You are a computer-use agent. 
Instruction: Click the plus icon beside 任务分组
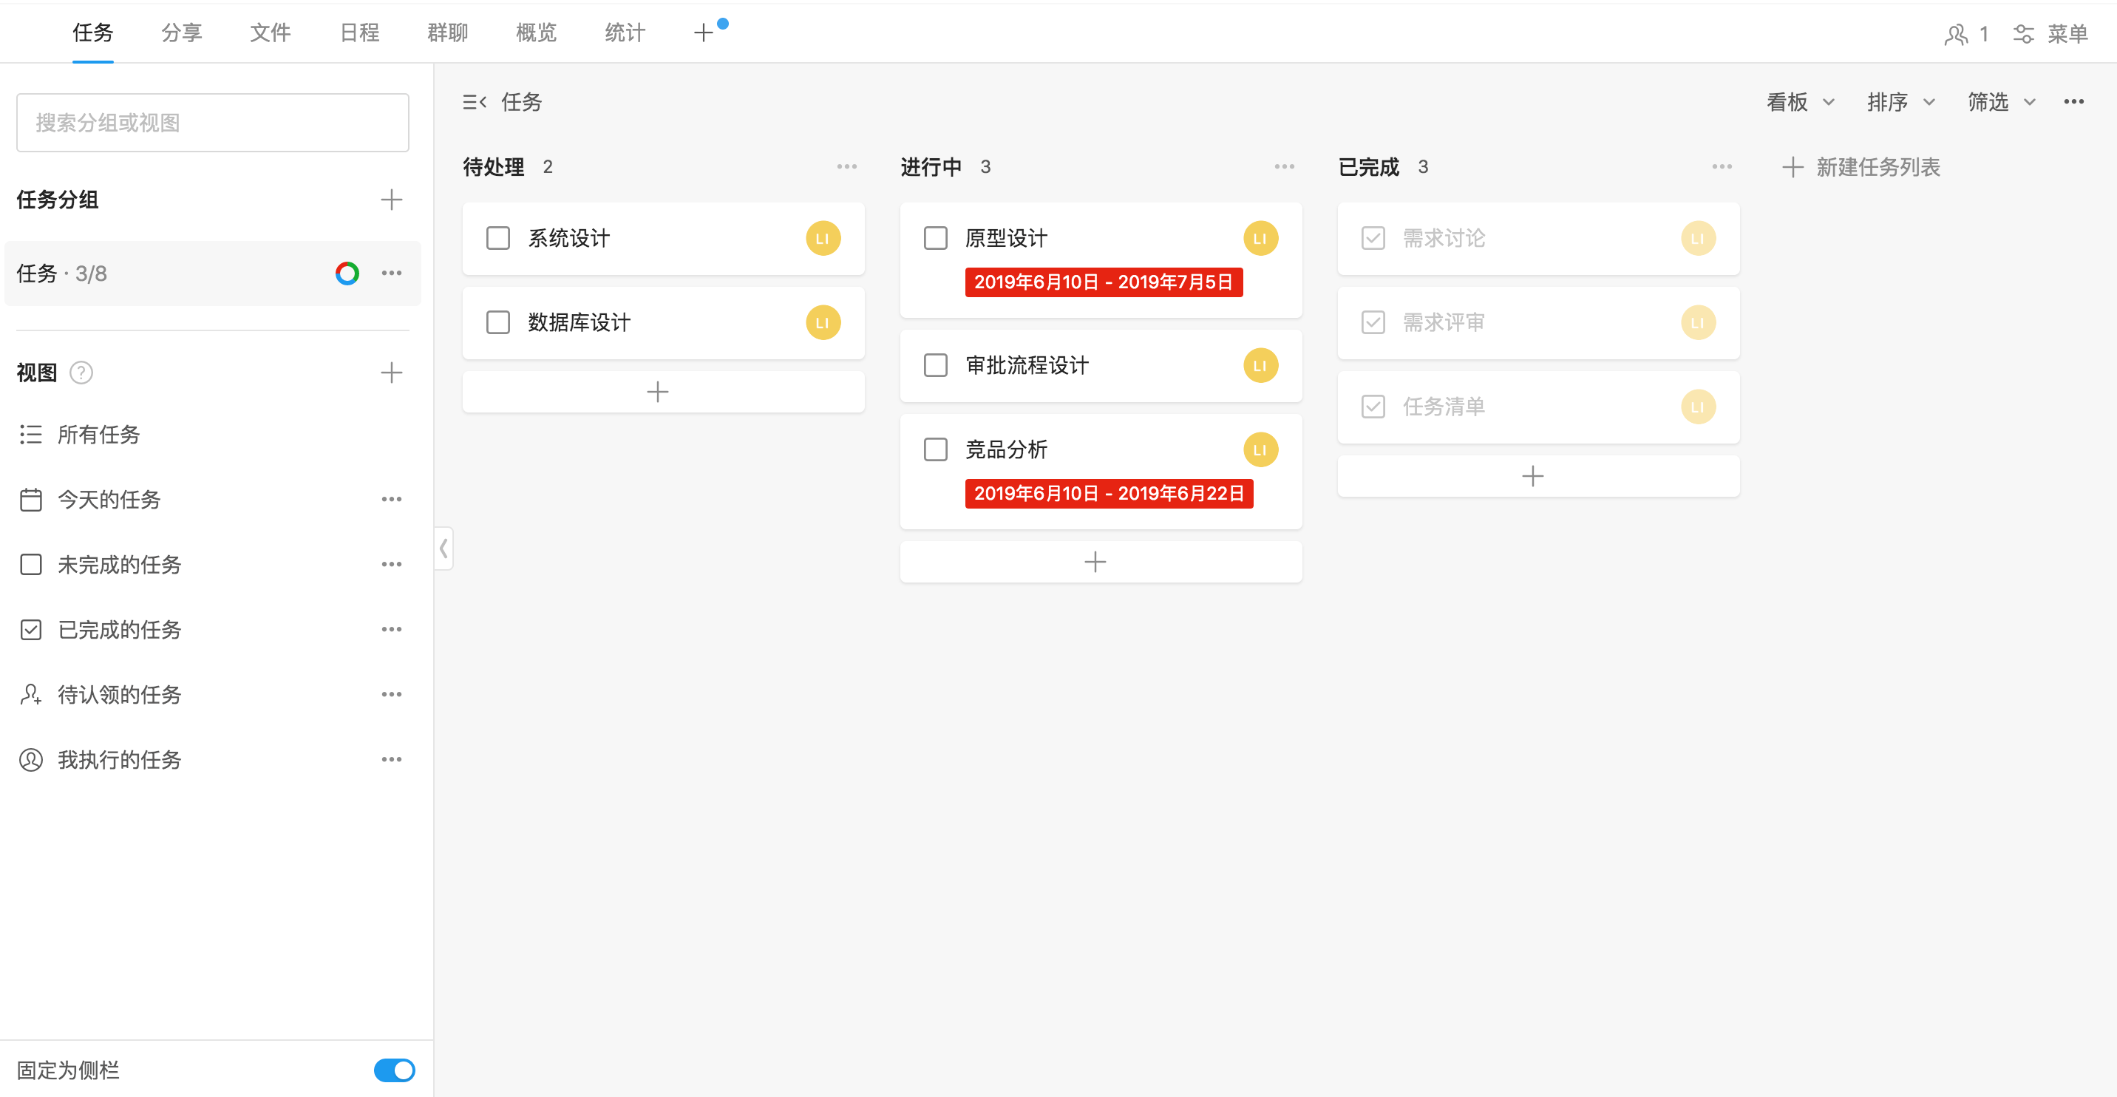[x=391, y=200]
